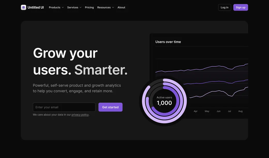269x158 pixels.
Task: Open the Resources menu
Action: [x=104, y=7]
